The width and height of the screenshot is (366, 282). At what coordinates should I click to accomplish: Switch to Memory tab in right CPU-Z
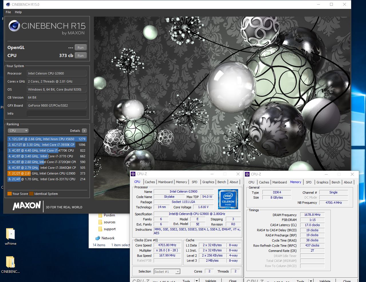pyautogui.click(x=296, y=182)
